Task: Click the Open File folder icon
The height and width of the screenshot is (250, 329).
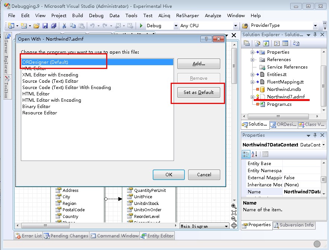Action: point(37,26)
